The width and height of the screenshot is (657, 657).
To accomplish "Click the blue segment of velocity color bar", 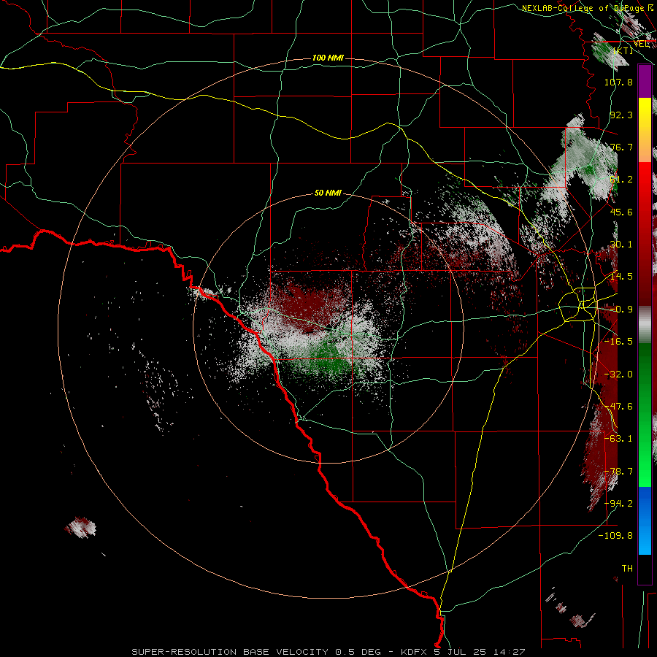I will (x=645, y=520).
